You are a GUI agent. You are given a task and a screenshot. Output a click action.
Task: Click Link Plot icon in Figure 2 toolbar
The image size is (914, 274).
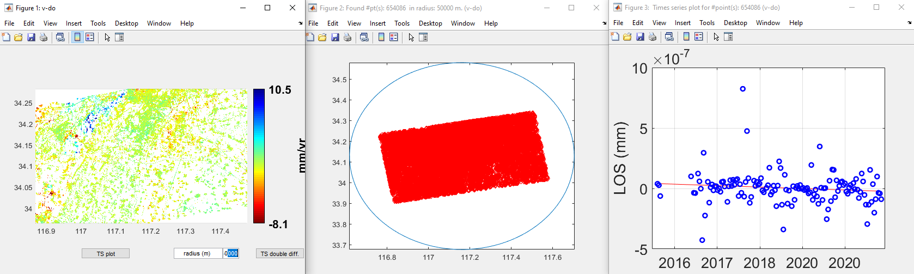364,37
